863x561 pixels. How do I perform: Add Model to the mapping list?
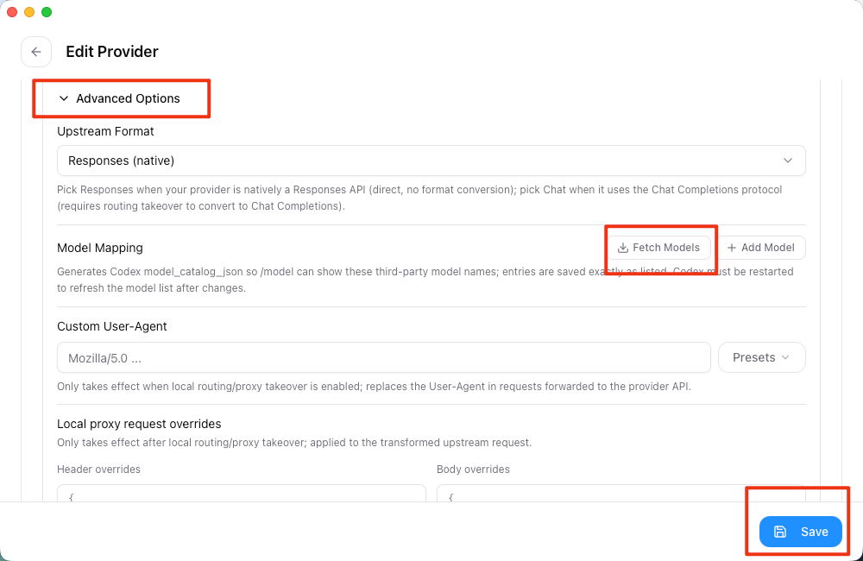tap(762, 248)
